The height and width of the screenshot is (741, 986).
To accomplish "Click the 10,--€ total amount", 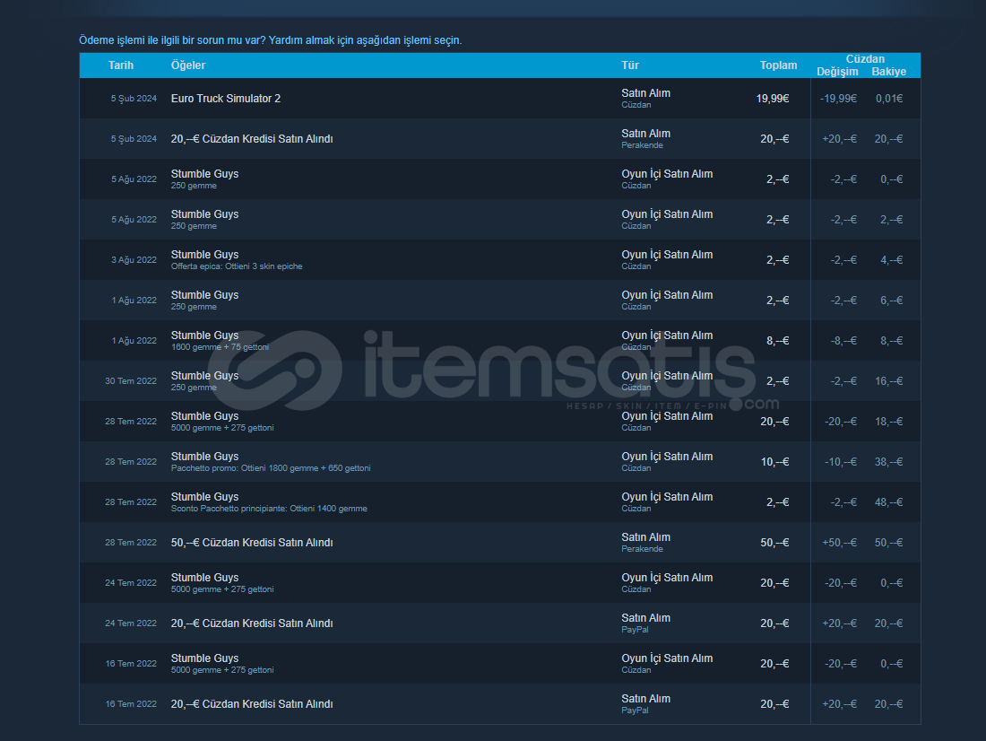I will (774, 461).
